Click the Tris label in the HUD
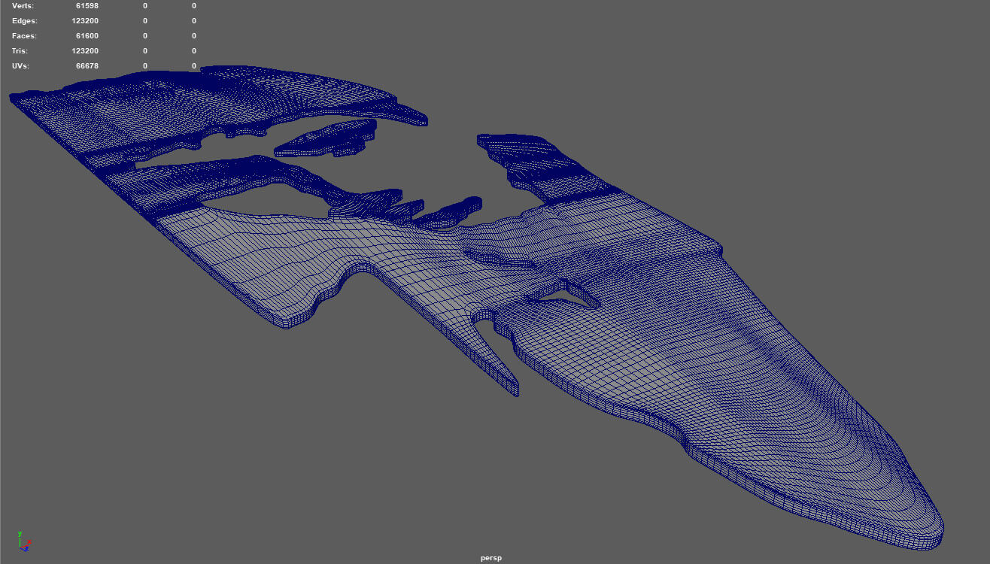 [20, 51]
